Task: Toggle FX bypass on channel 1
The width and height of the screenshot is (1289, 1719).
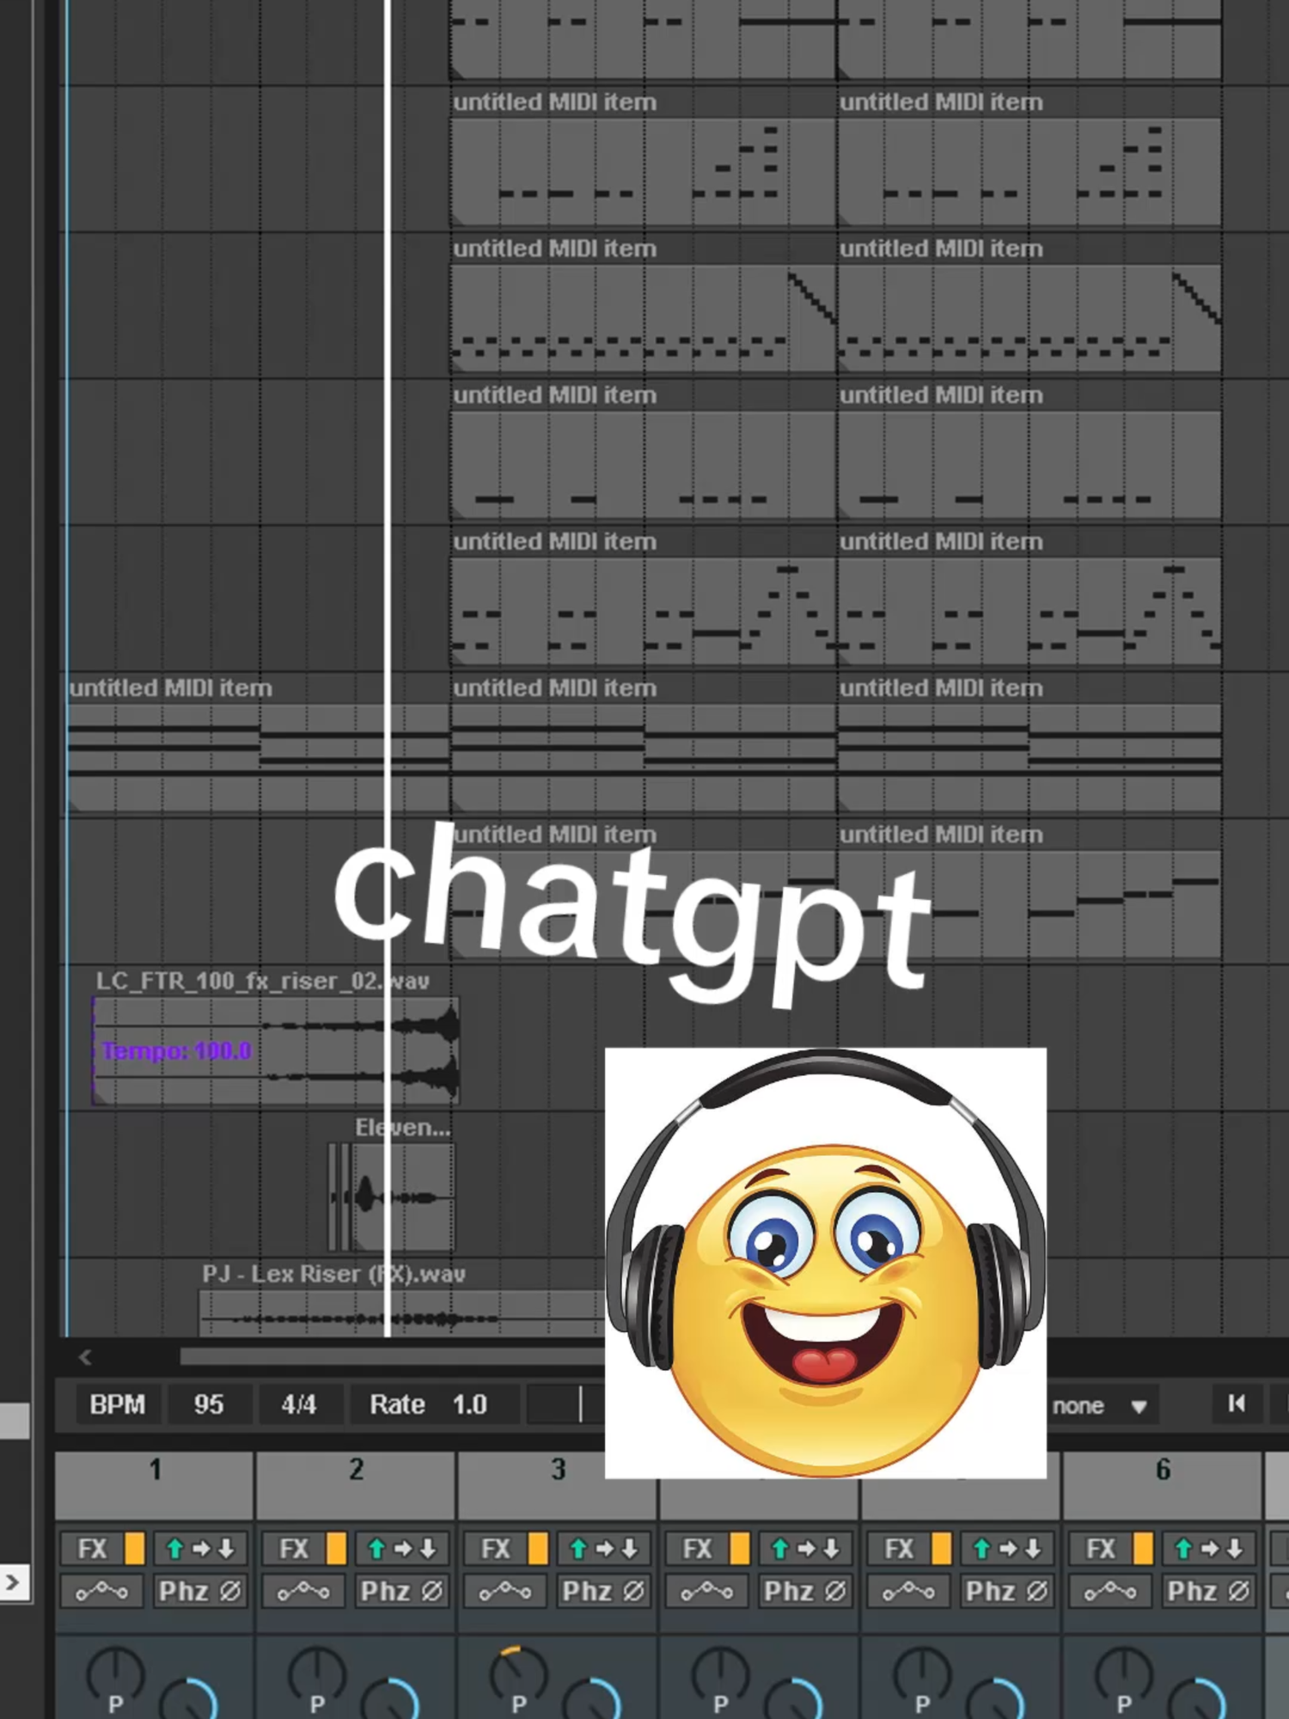Action: (135, 1549)
